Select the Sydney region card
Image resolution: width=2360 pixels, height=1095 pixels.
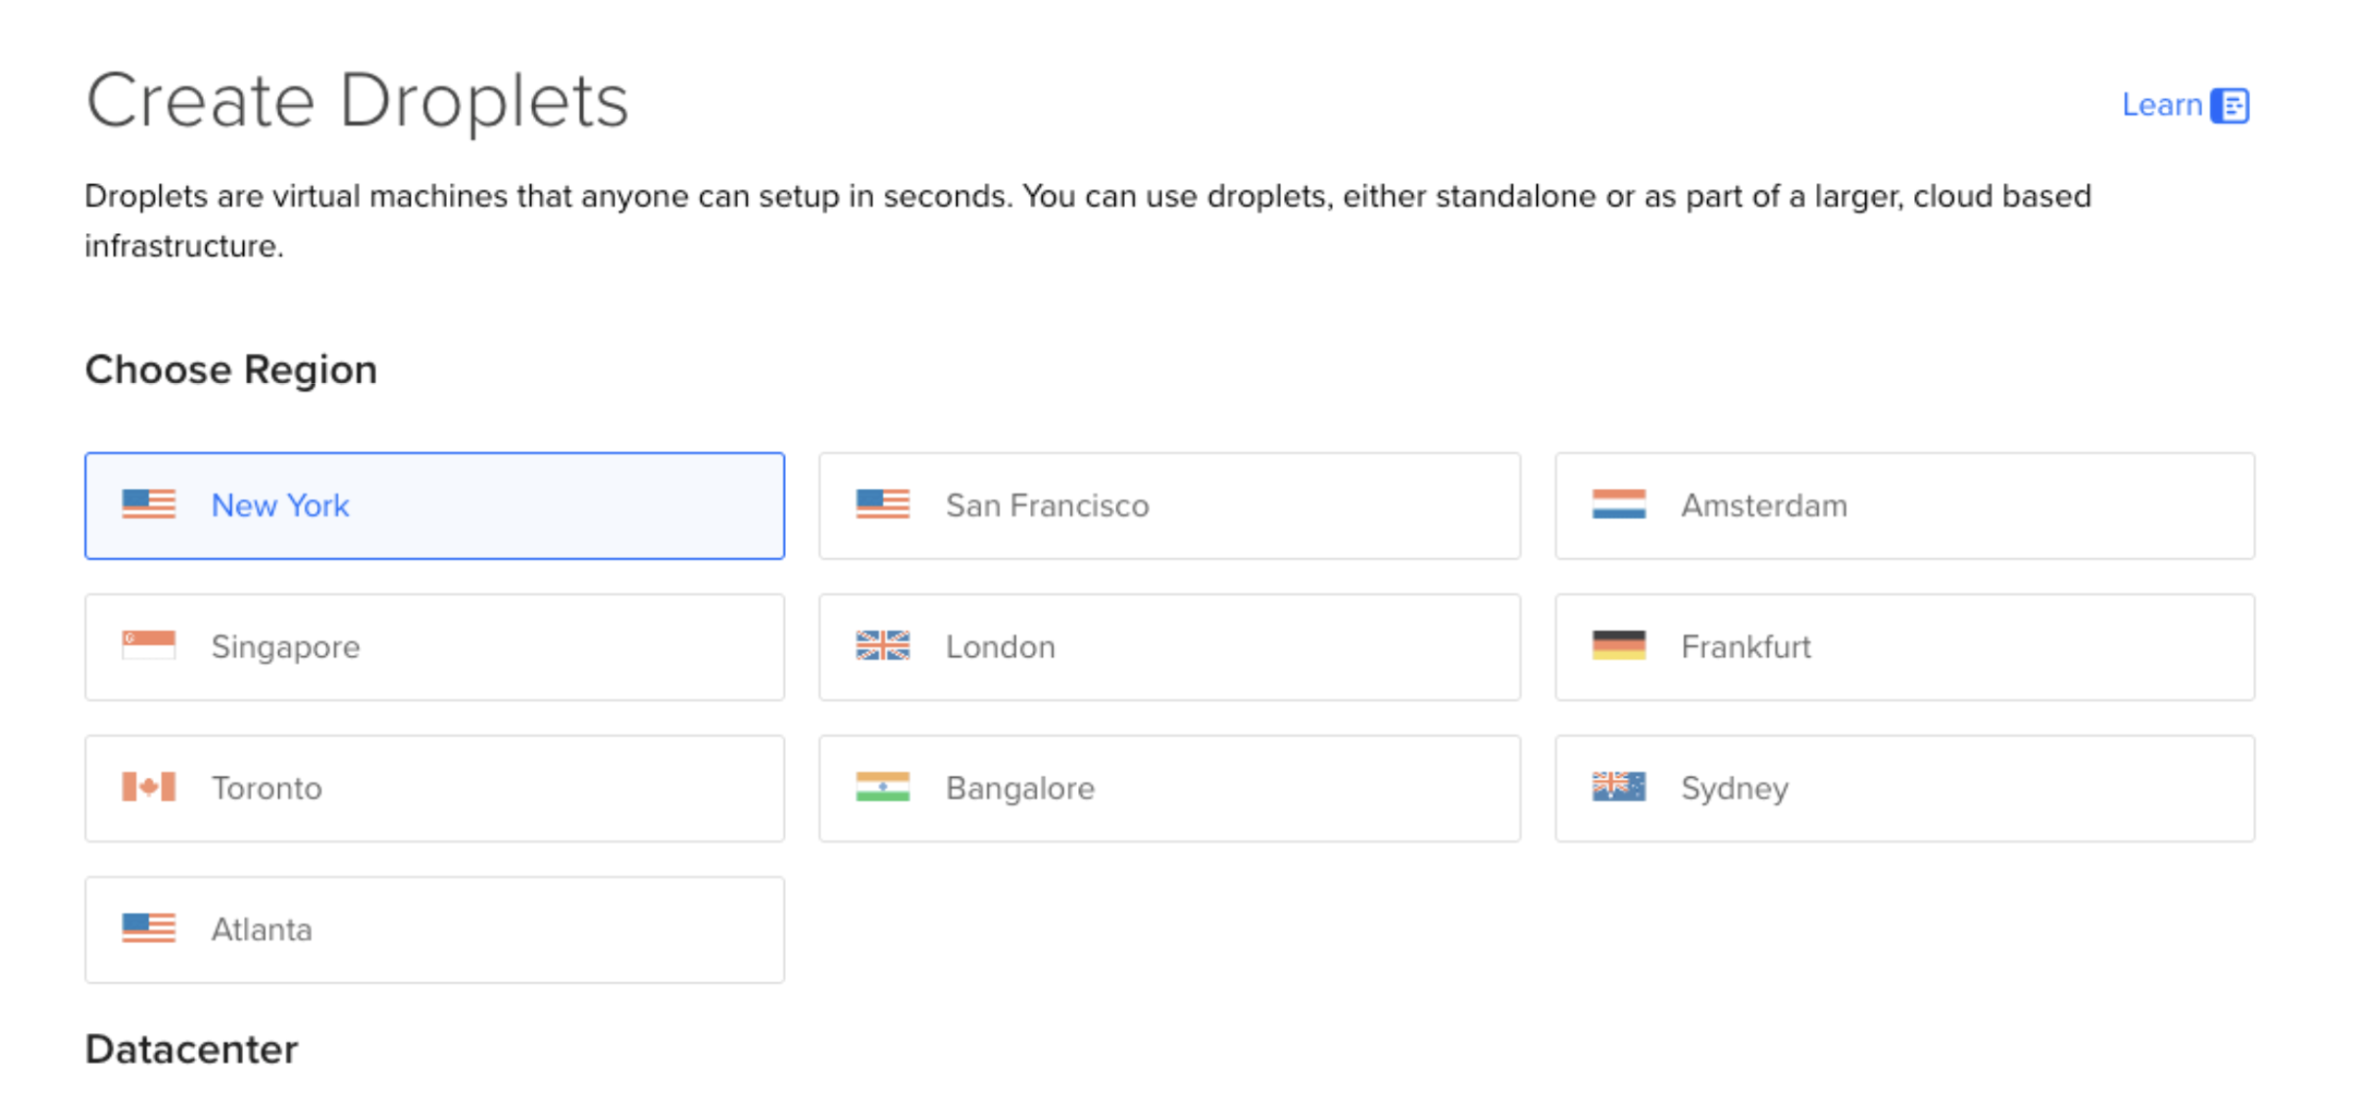[1903, 787]
